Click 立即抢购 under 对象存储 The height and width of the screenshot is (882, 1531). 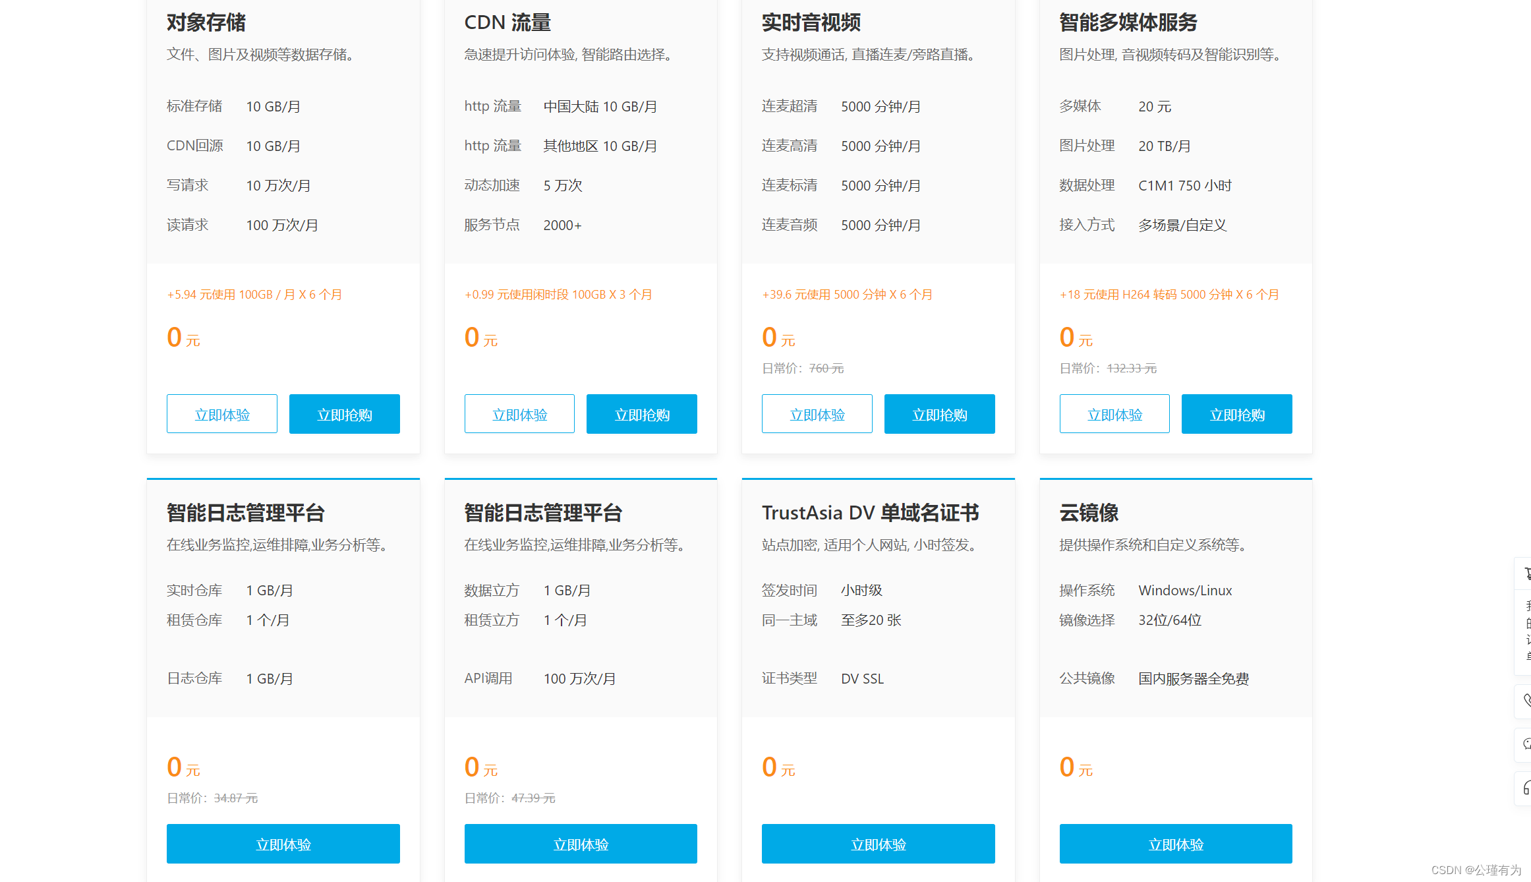pyautogui.click(x=345, y=414)
